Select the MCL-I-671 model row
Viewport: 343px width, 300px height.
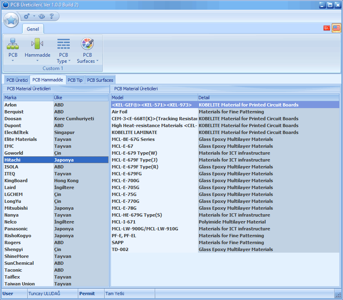[225, 222]
